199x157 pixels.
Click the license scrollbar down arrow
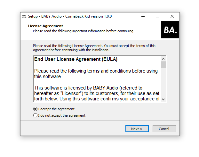163,99
